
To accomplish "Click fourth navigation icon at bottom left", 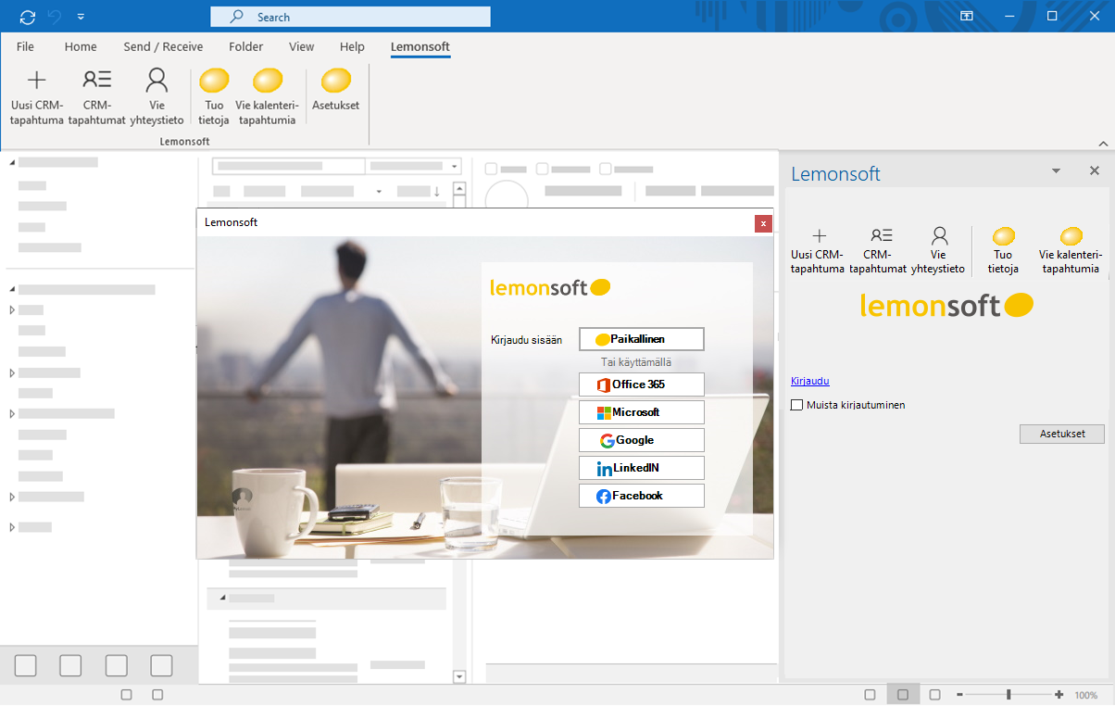I will (161, 665).
